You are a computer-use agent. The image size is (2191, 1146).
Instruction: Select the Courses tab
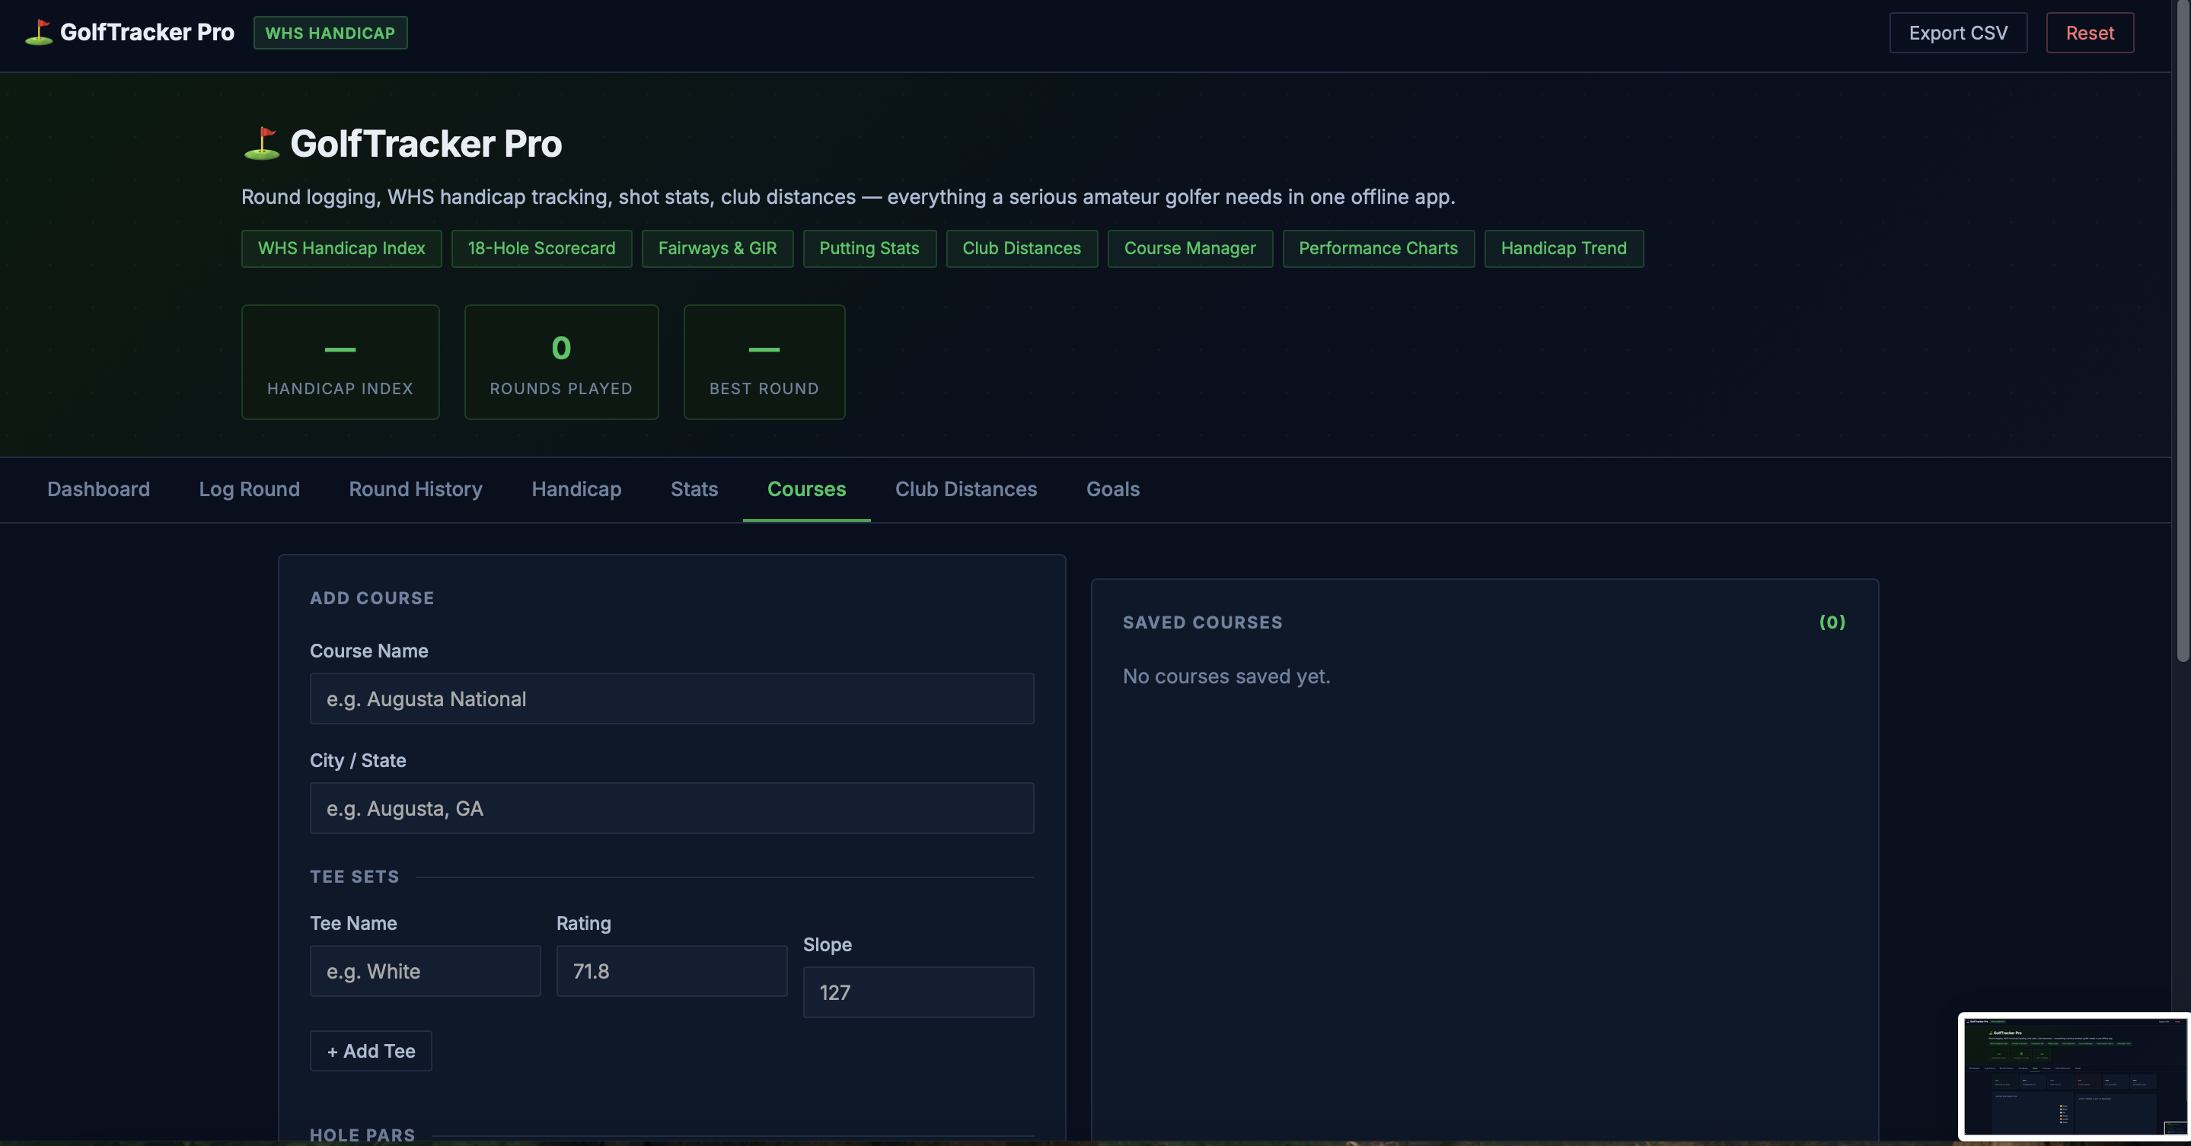coord(806,489)
